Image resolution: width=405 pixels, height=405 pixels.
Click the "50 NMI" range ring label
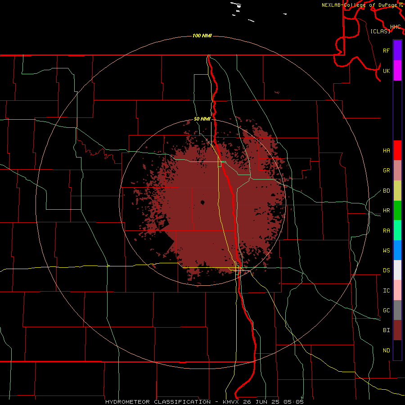202,119
